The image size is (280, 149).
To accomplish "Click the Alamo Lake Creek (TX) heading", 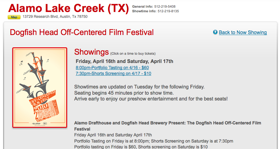I will tap(68, 8).
